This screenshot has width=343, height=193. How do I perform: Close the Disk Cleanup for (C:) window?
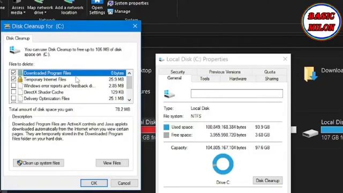click(135, 26)
